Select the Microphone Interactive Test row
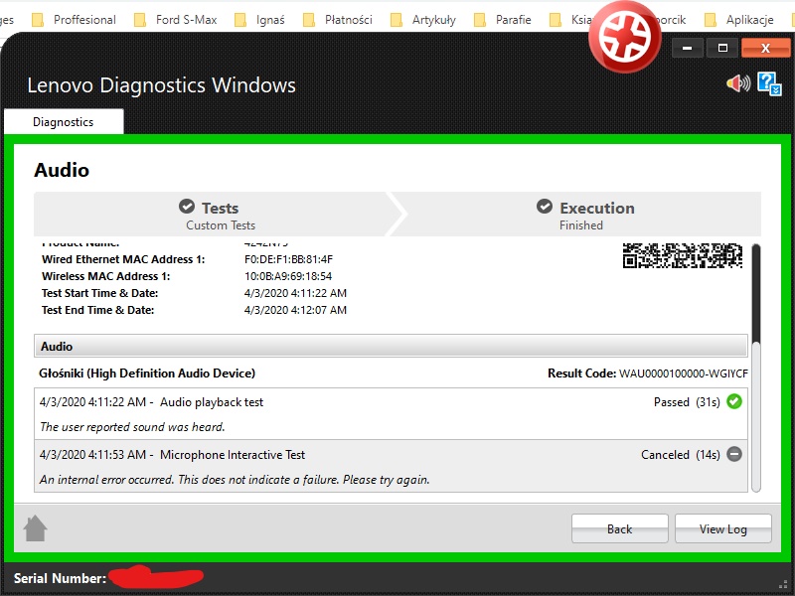The height and width of the screenshot is (596, 795). 391,466
